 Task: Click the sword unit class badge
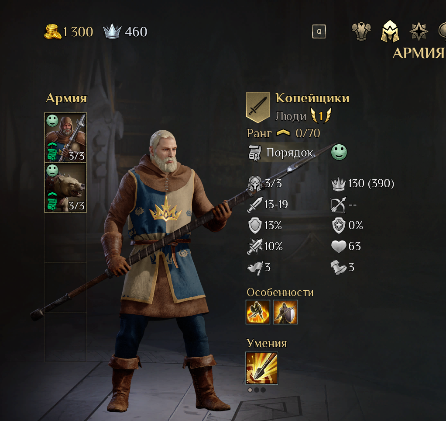[x=258, y=107]
